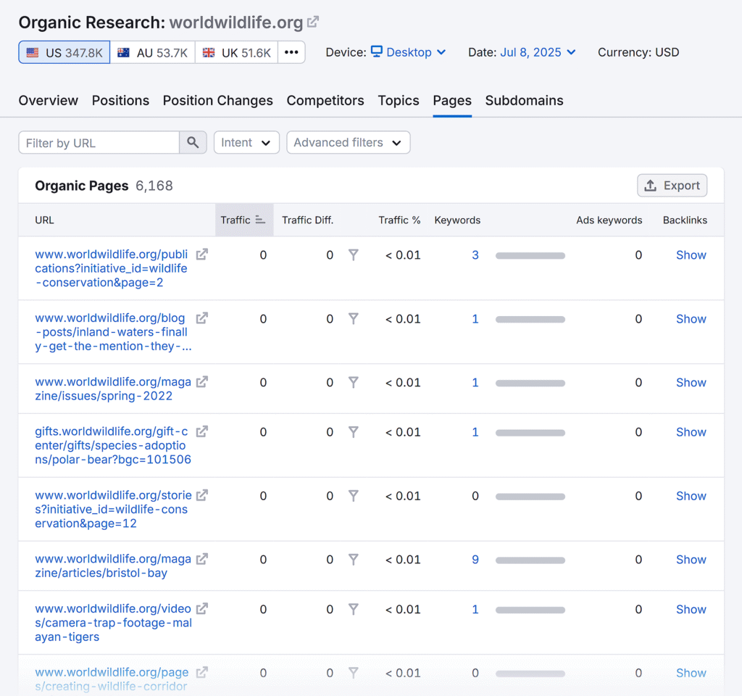This screenshot has height=696, width=742.
Task: Click the Export button
Action: coord(672,186)
